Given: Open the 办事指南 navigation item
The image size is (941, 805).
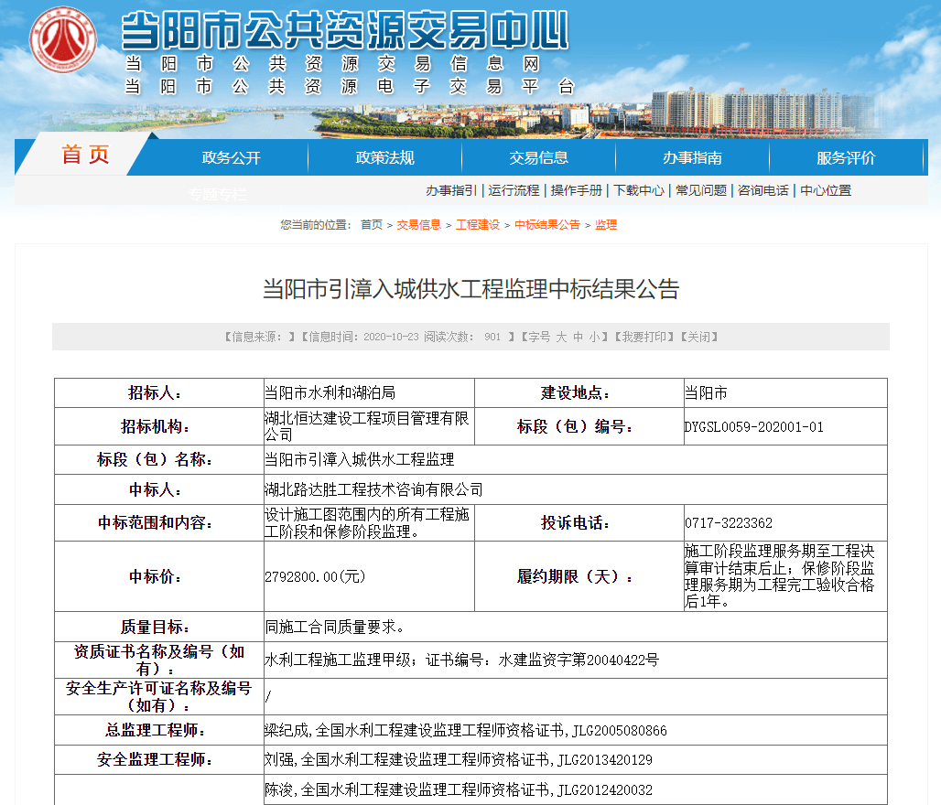Looking at the screenshot, I should click(x=692, y=158).
